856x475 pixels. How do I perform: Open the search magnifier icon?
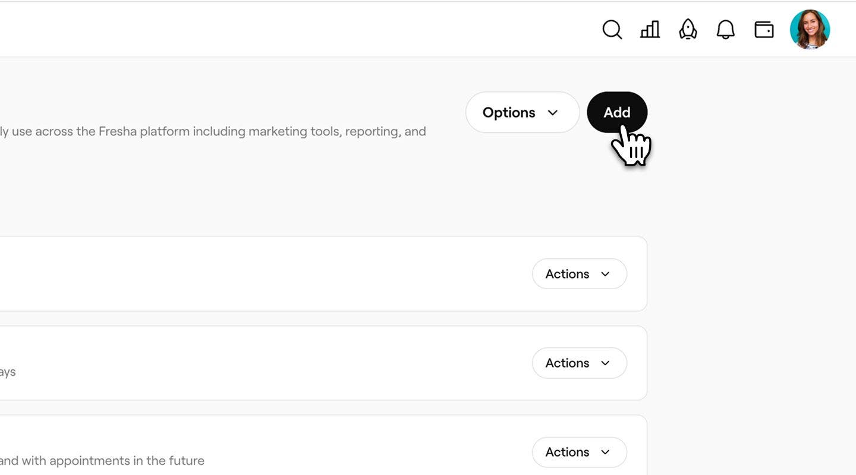point(612,29)
